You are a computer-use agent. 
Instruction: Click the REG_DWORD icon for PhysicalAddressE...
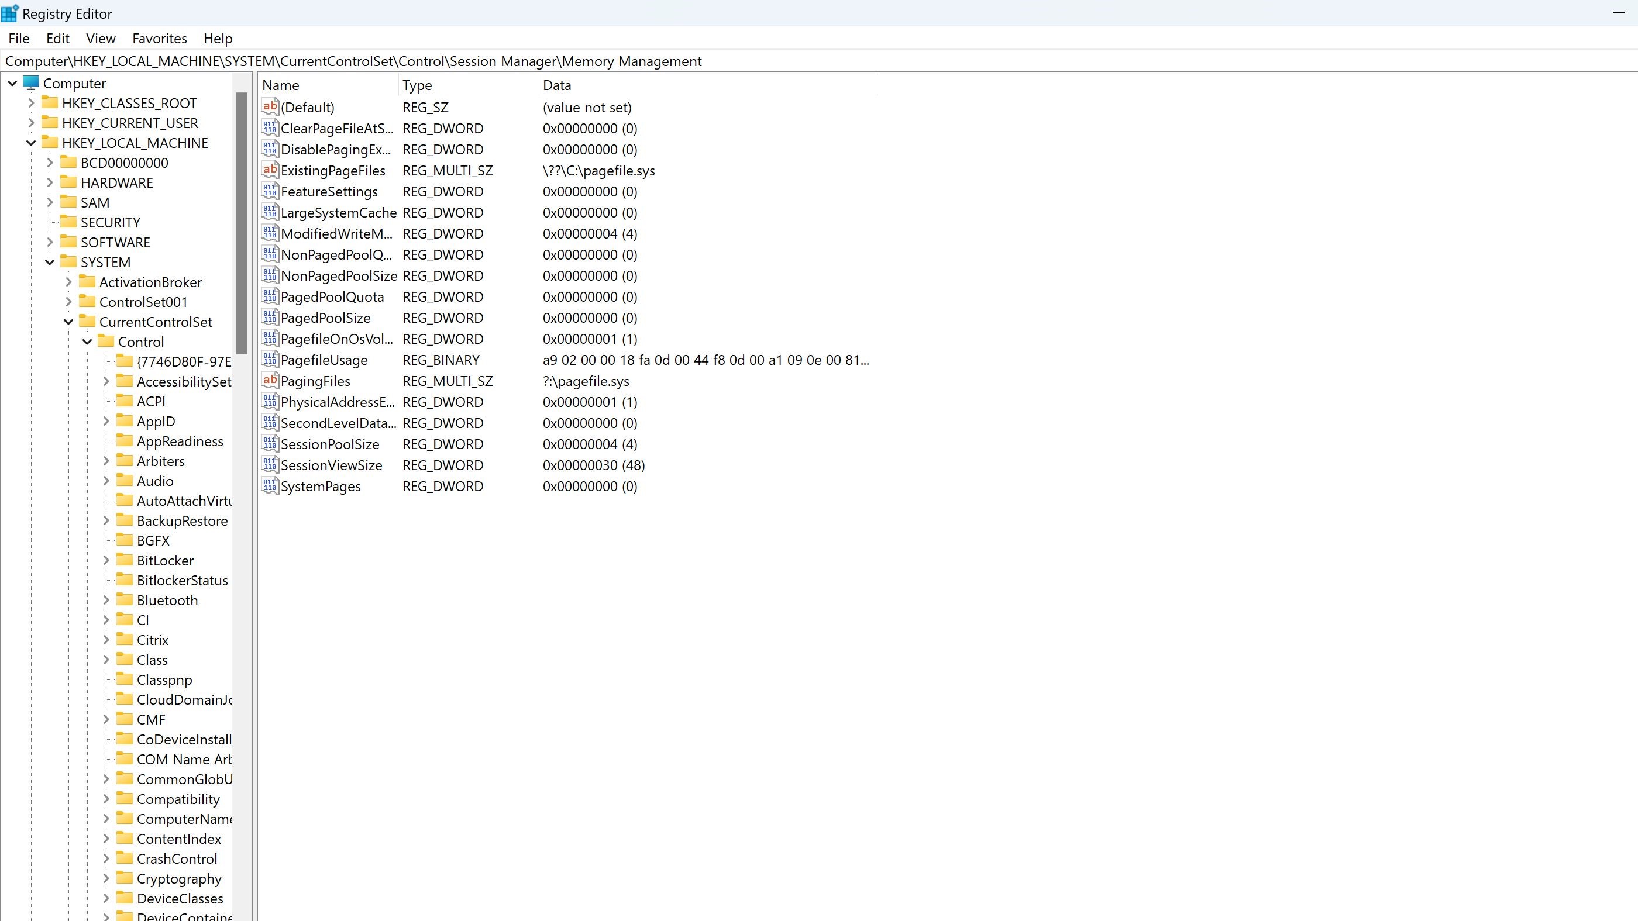pyautogui.click(x=270, y=402)
